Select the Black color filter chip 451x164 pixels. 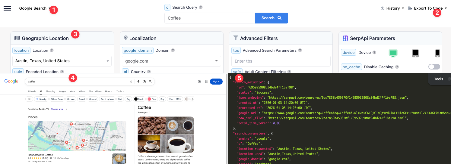[139, 99]
